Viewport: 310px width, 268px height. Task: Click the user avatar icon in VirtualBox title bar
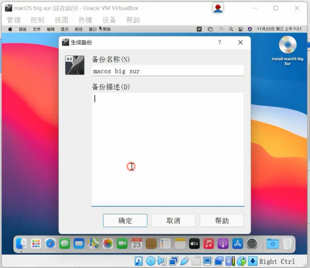click(x=218, y=8)
